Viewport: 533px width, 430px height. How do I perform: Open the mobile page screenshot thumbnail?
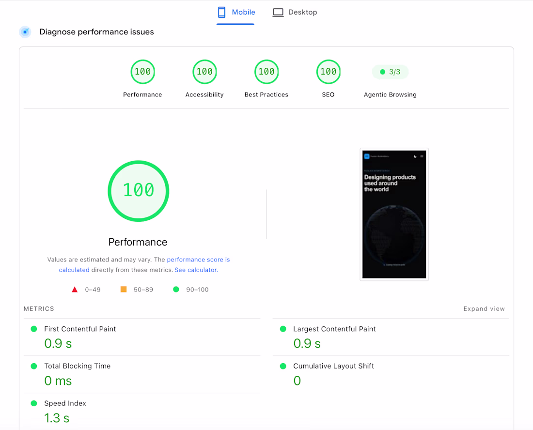pos(394,215)
